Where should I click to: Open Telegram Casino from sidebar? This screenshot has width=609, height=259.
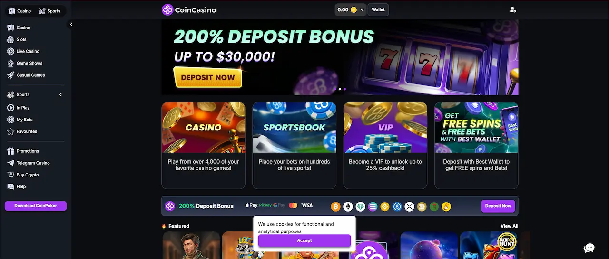point(33,163)
